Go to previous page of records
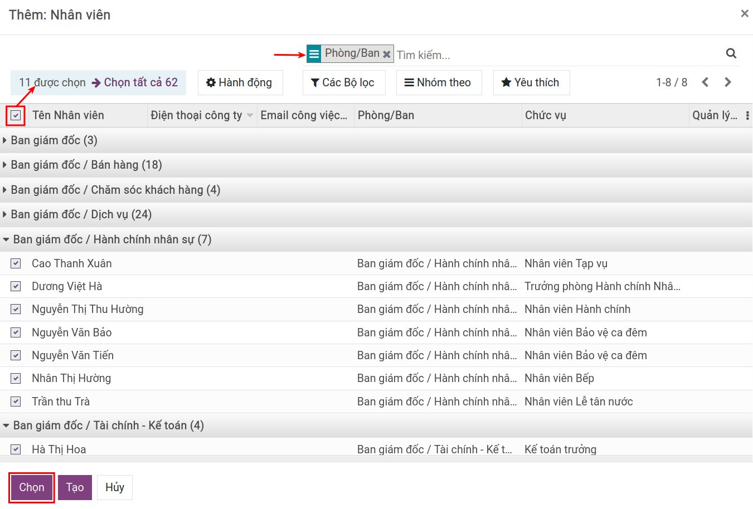 click(x=705, y=82)
